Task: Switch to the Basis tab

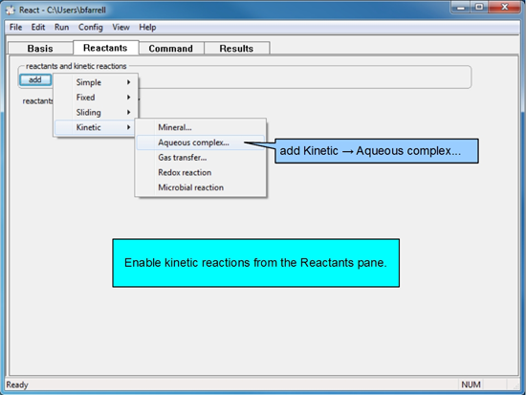Action: (40, 49)
